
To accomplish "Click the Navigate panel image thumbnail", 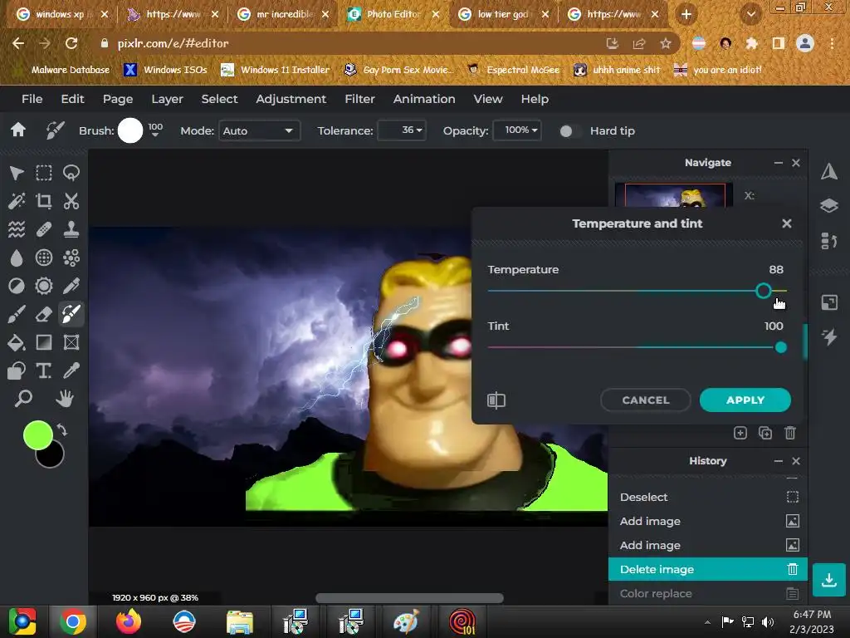I will tap(675, 195).
